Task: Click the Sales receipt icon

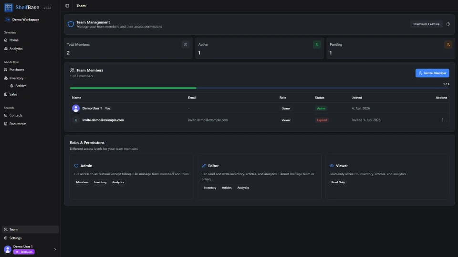Action: click(x=6, y=94)
